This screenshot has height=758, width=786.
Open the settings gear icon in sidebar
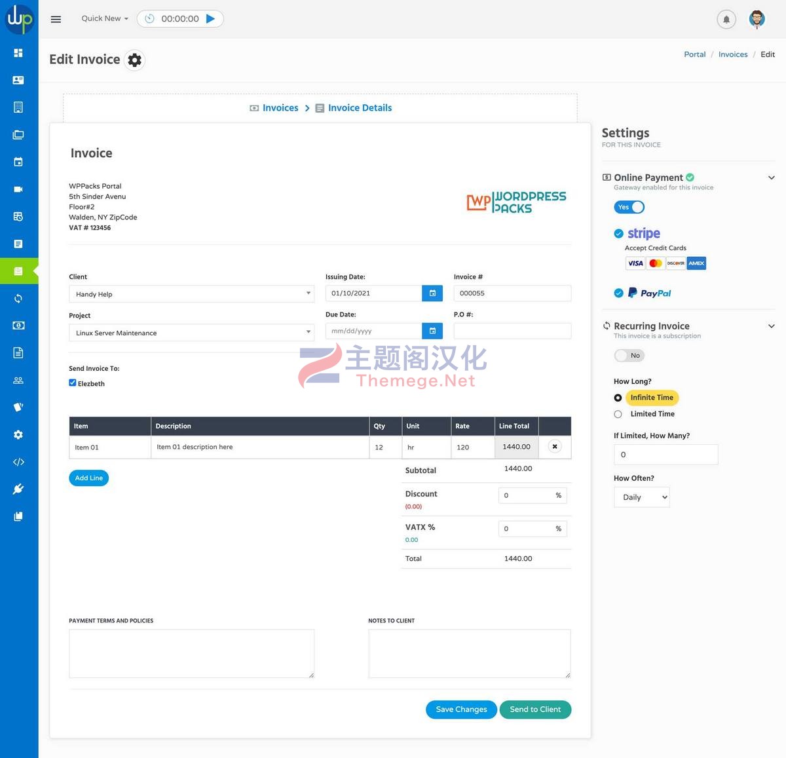(x=18, y=434)
